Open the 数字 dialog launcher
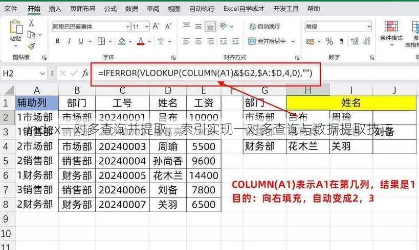The image size is (419, 250). click(371, 57)
